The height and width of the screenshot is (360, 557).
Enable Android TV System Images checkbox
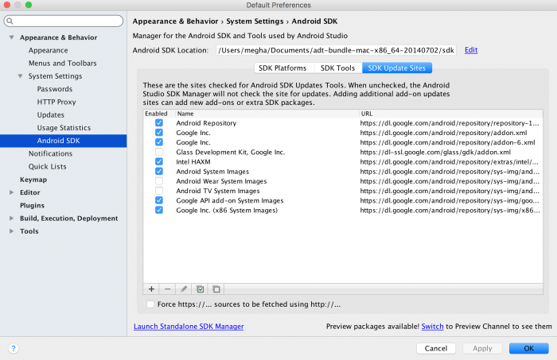(x=159, y=191)
